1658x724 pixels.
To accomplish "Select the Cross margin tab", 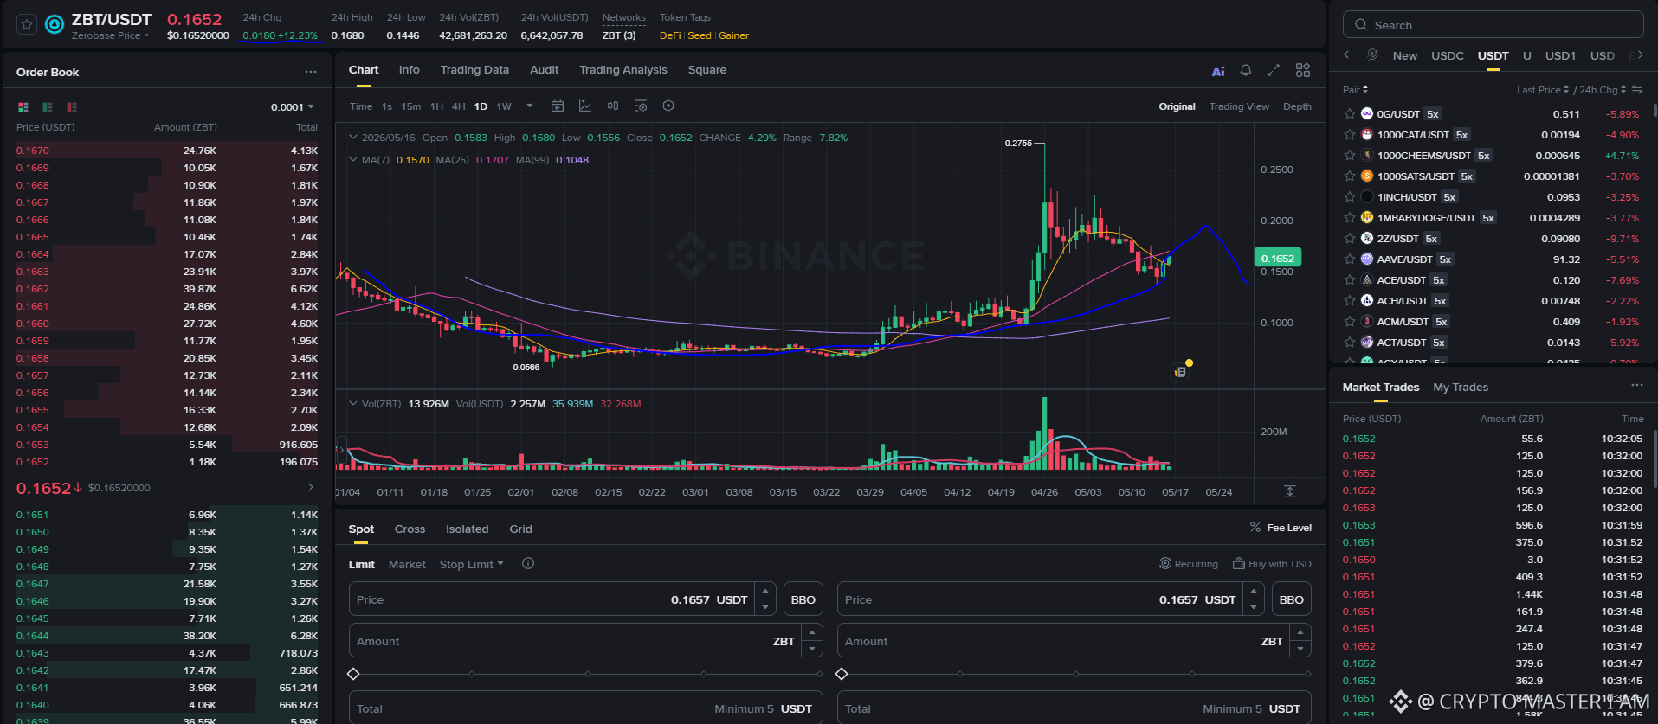I will (x=410, y=529).
